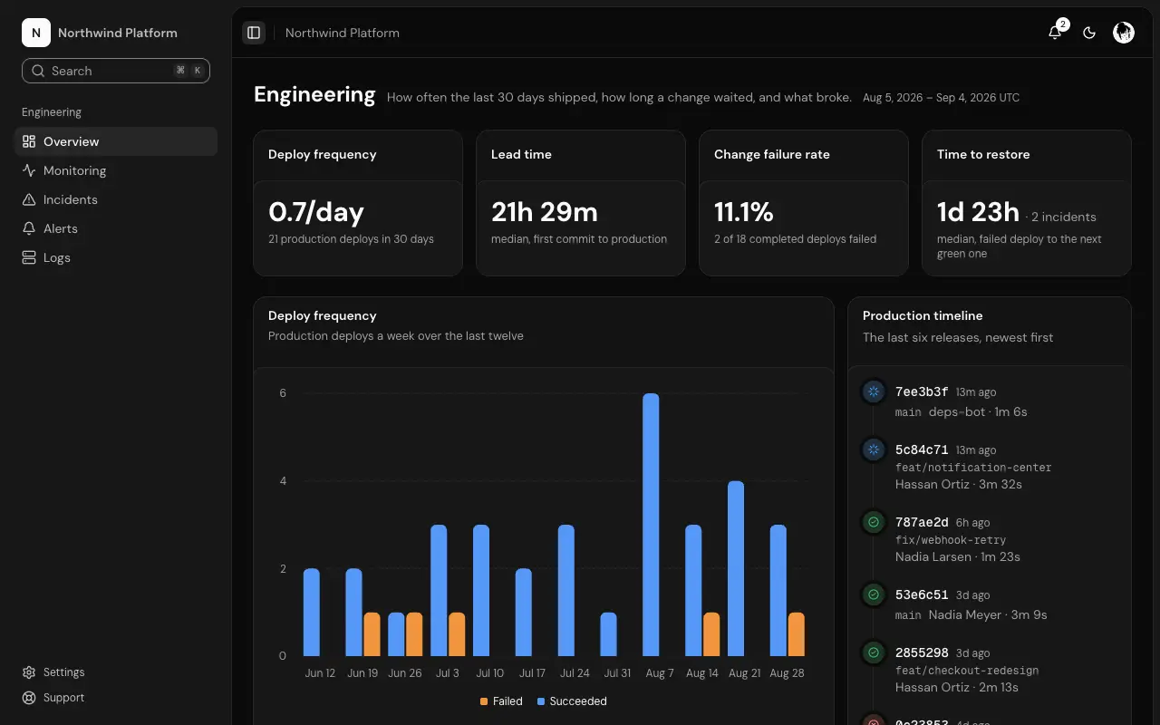Screen dimensions: 1160x725
Task: Click the 5c84c71 in-progress status icon
Action: [874, 449]
